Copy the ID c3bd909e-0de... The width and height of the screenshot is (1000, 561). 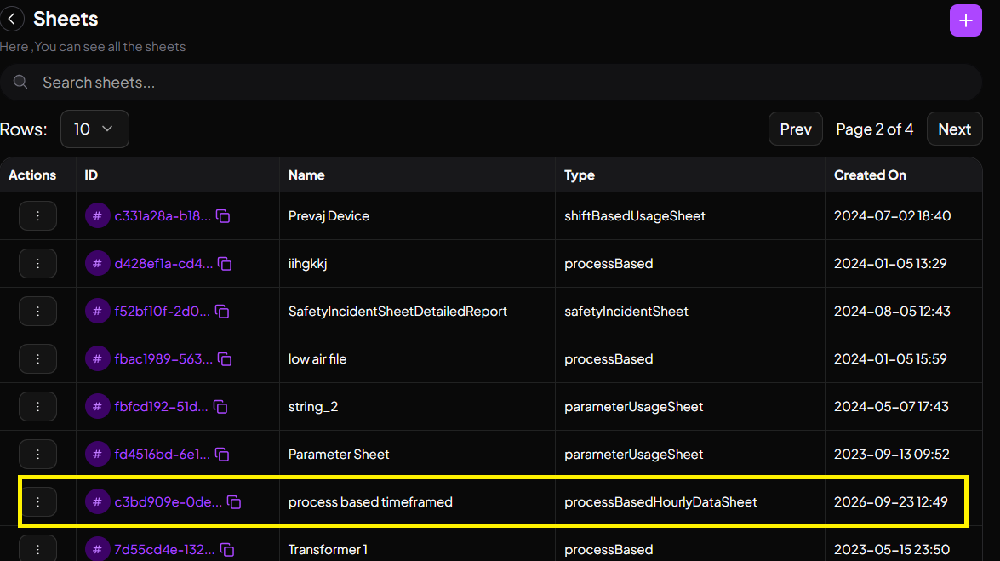tap(234, 502)
